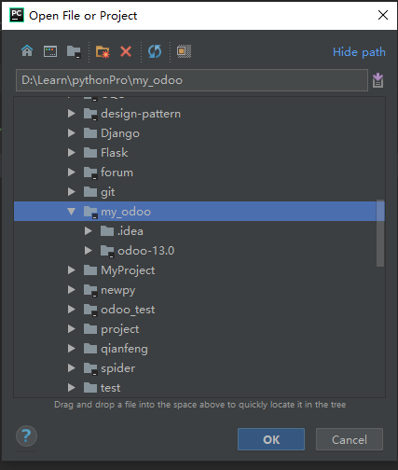Click the Hide path link
This screenshot has height=470, width=398.
click(359, 52)
